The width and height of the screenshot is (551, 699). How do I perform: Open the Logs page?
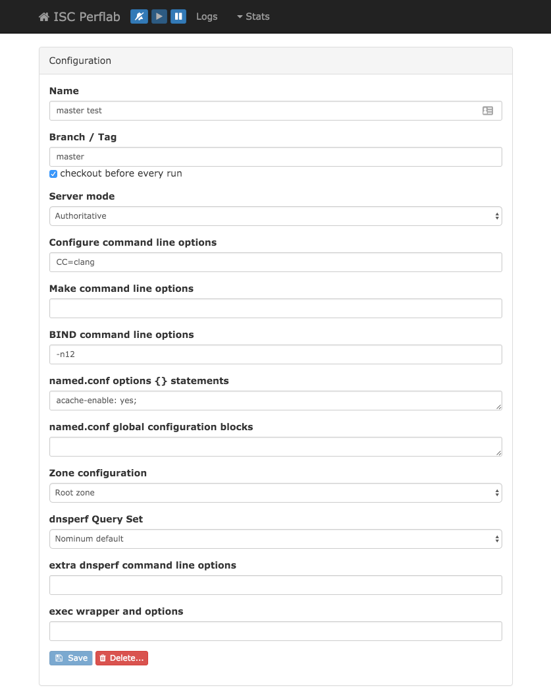click(x=207, y=16)
